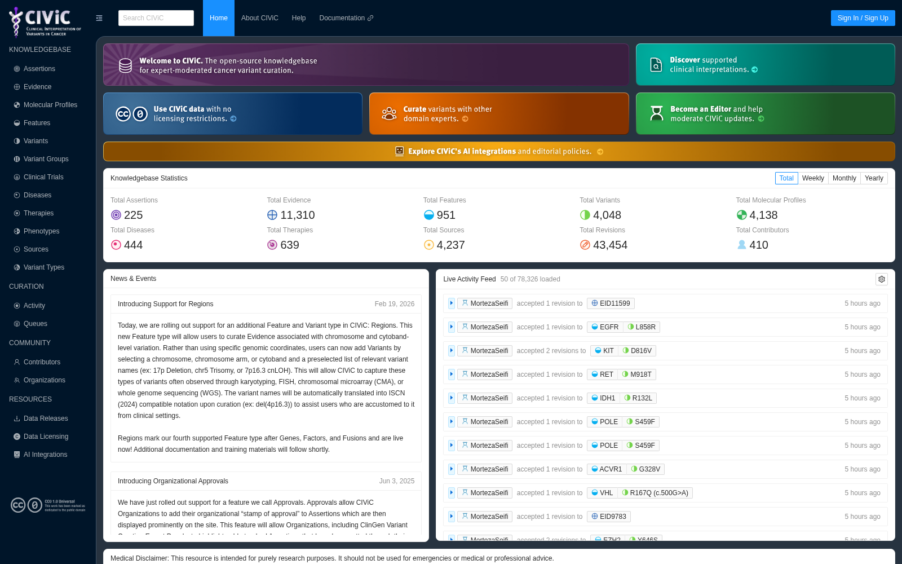Click the CIViC logo in the sidebar
Viewport: 902px width, 564px height.
click(45, 21)
